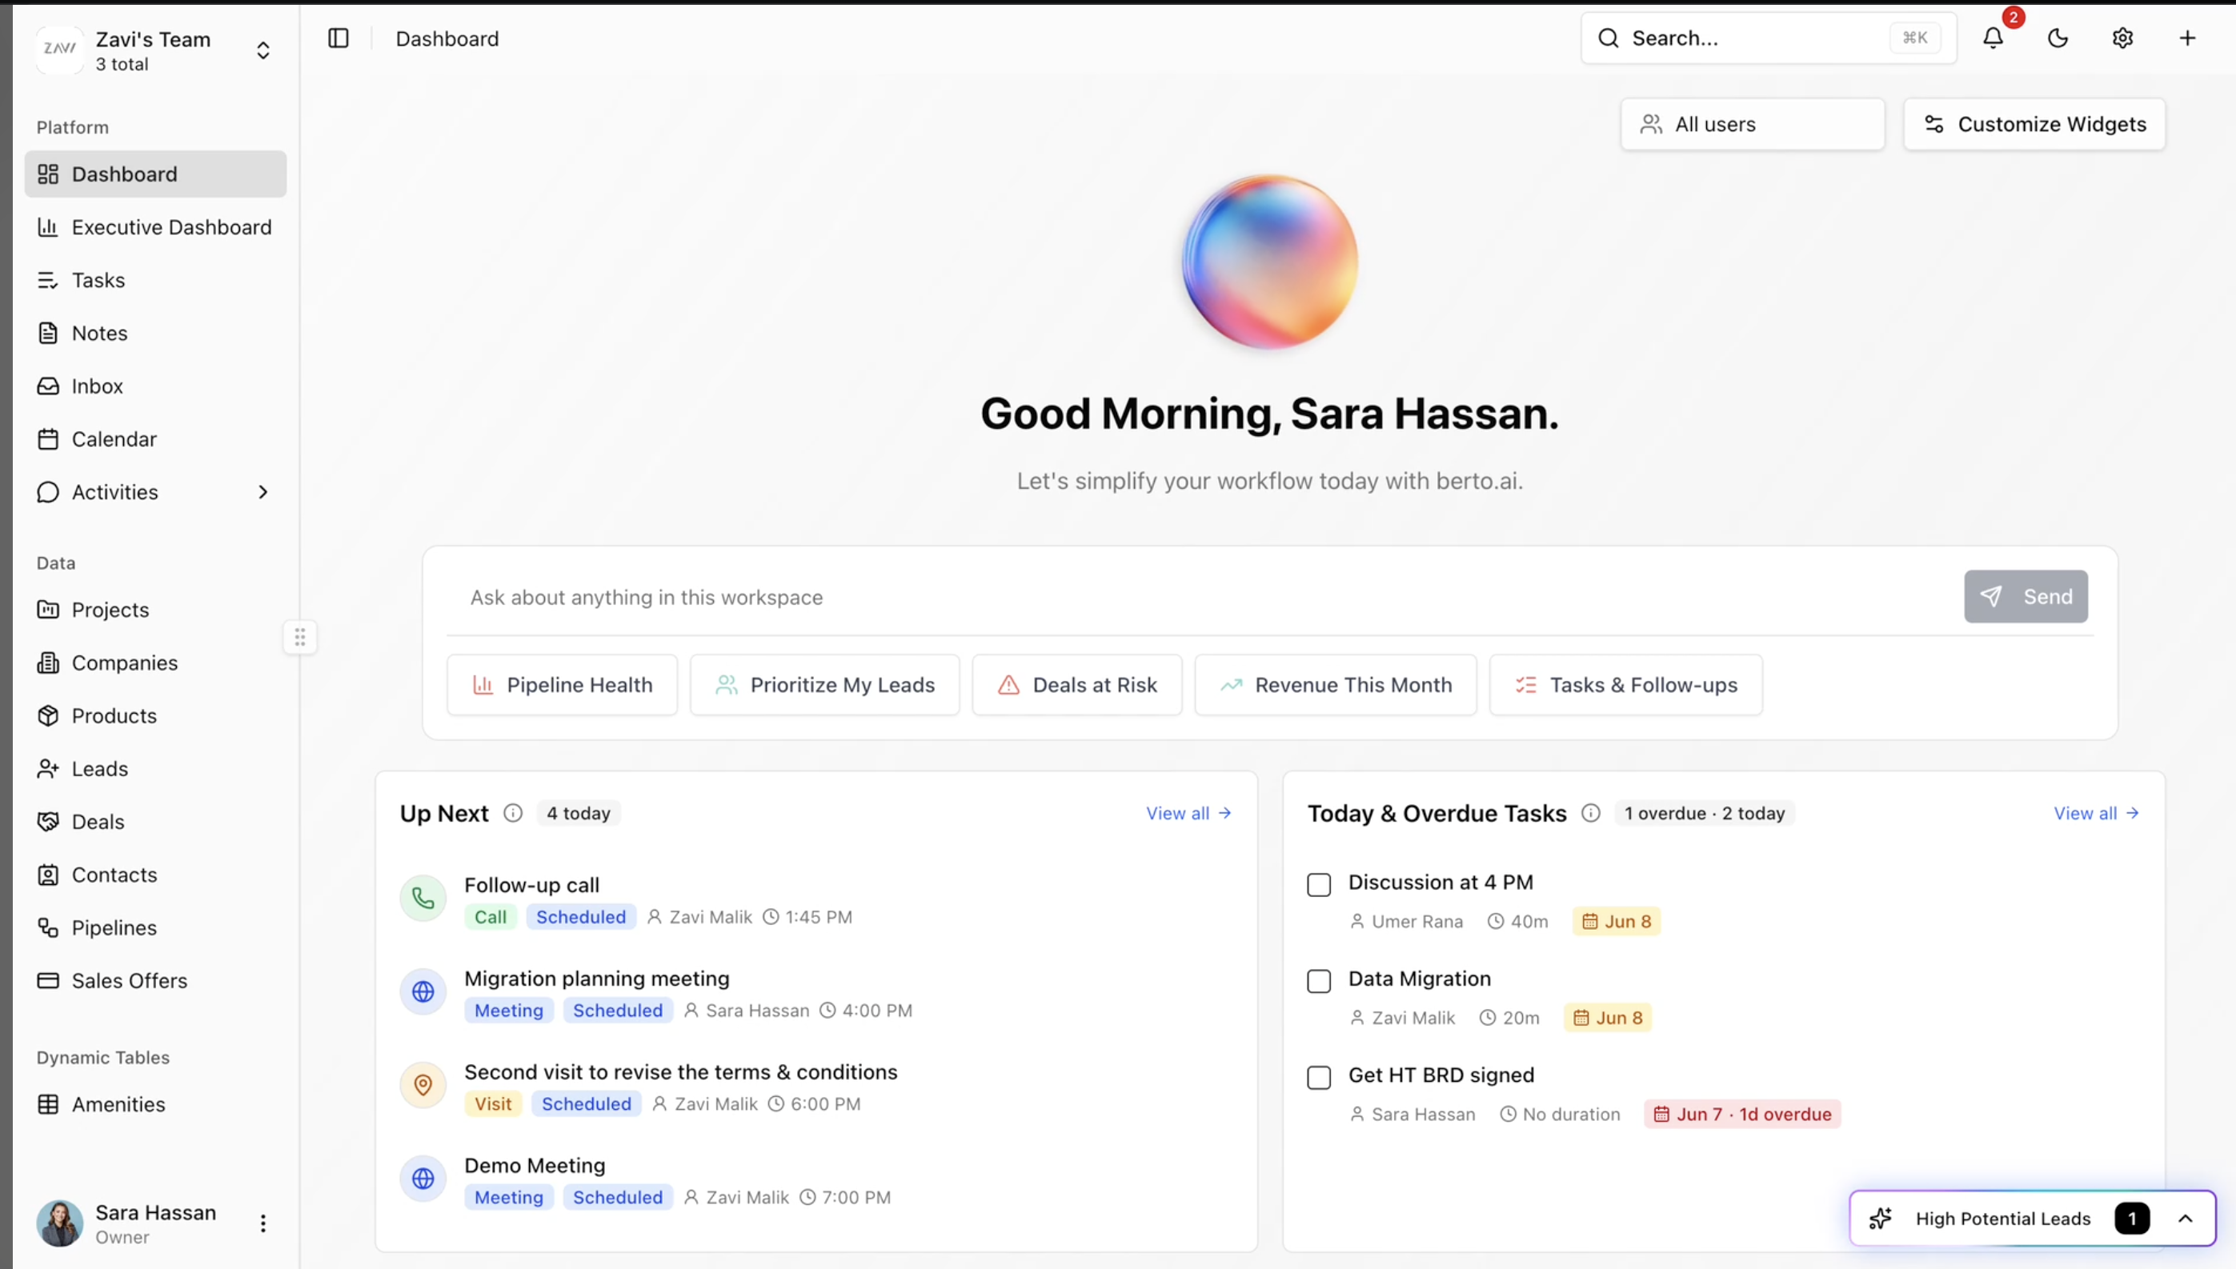This screenshot has width=2236, height=1269.
Task: Open the Tasks page
Action: (155, 281)
